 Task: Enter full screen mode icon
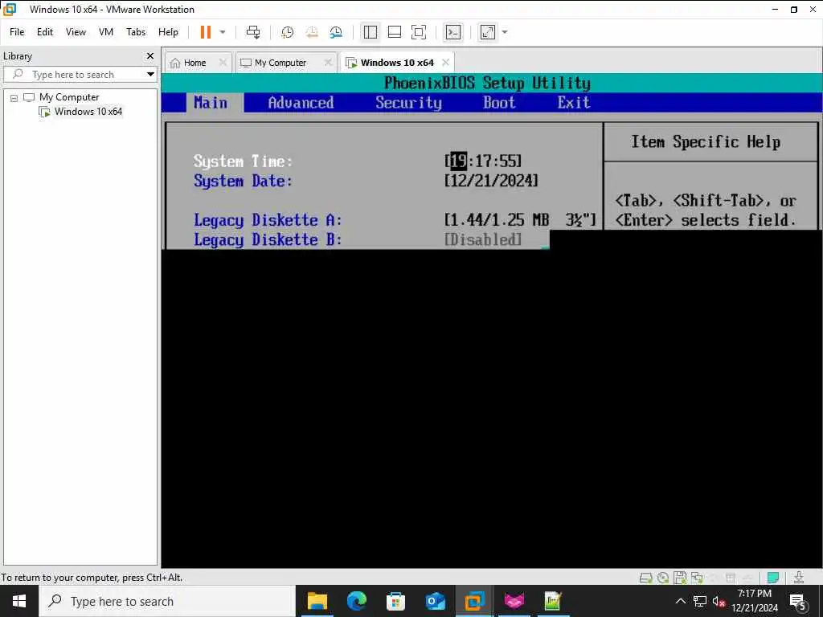point(418,32)
